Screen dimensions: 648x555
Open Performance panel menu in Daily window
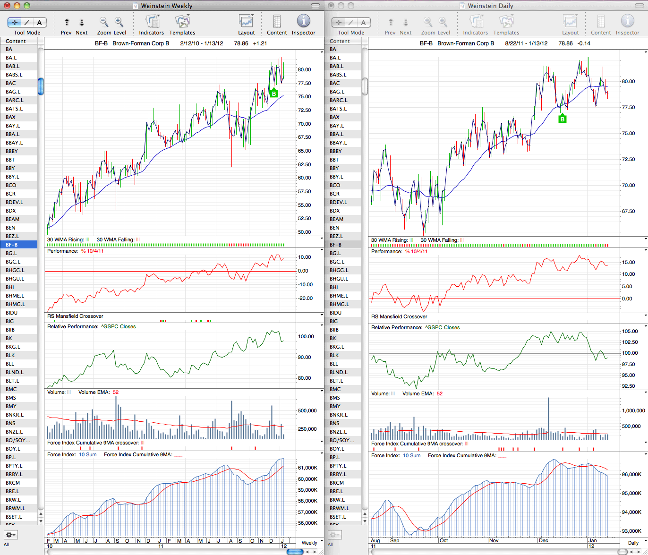click(646, 251)
